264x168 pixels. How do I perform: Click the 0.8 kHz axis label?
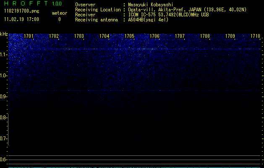pos(3,118)
